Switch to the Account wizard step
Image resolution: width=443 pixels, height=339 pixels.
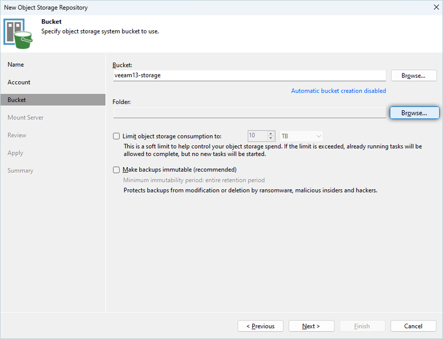(x=19, y=82)
